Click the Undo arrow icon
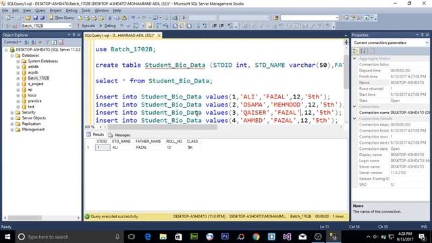 click(133, 18)
